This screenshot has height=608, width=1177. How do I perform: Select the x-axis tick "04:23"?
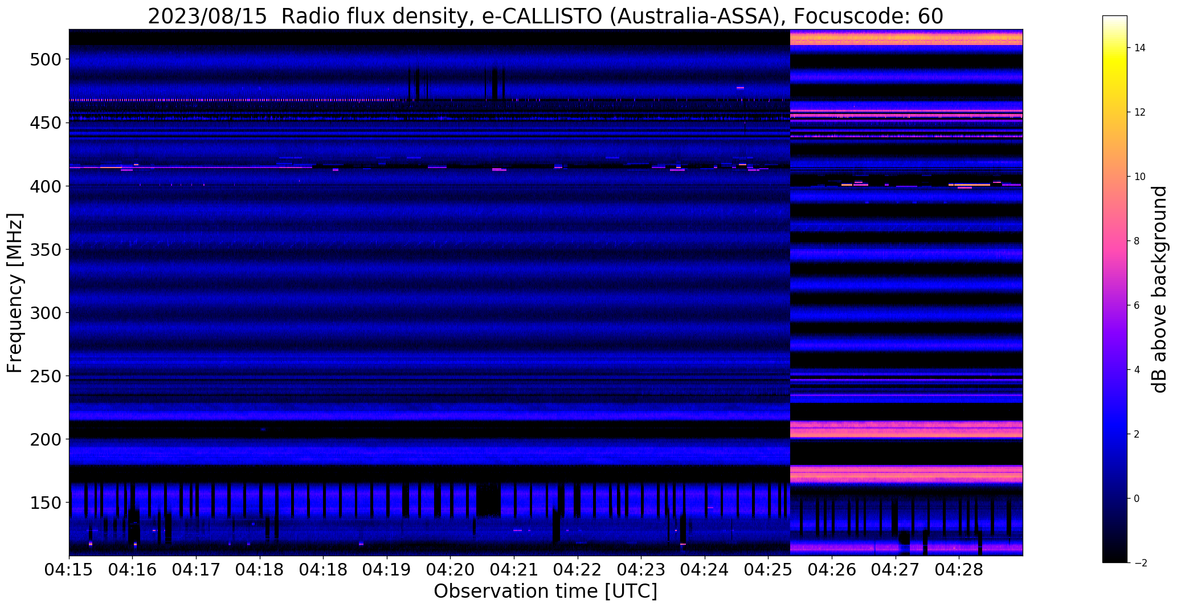641,570
